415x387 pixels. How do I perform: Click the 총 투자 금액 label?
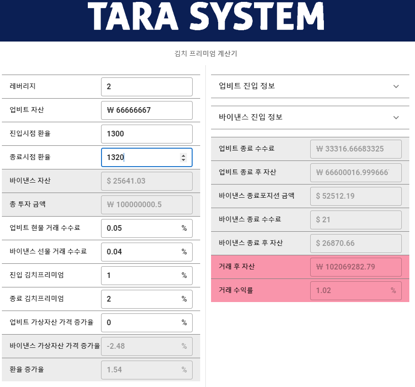[x=27, y=204]
